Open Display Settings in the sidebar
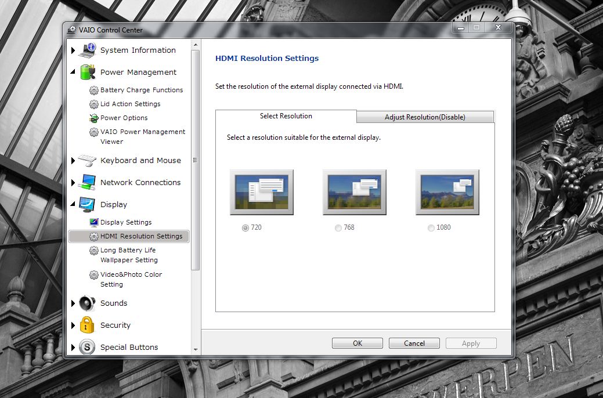 126,222
